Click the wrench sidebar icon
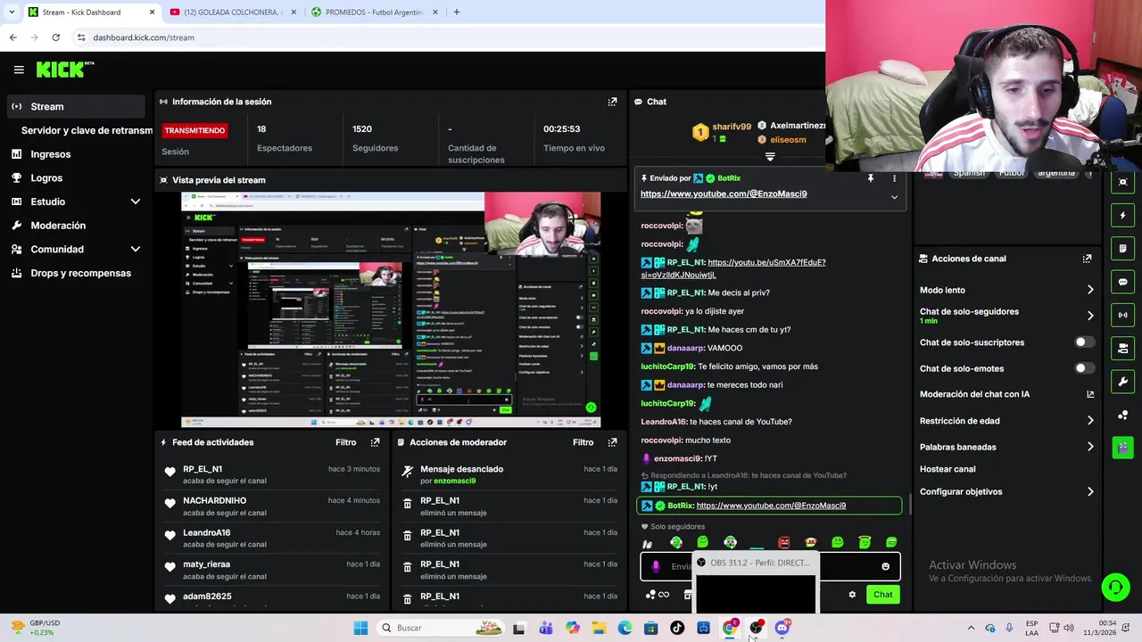 [1122, 382]
